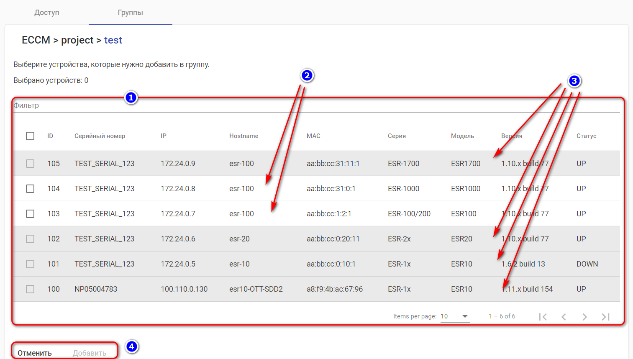Check the box for device ID 105
The image size is (633, 359).
click(30, 164)
